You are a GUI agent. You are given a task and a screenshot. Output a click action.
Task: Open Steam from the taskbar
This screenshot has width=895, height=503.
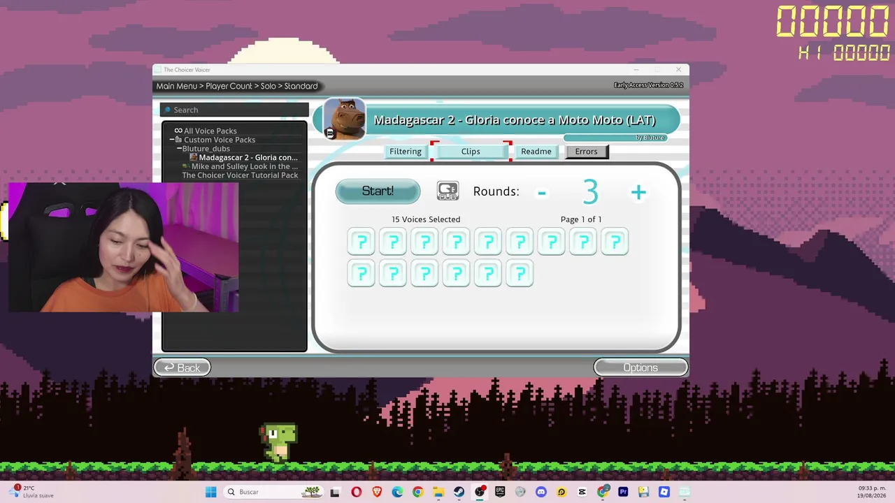click(459, 492)
